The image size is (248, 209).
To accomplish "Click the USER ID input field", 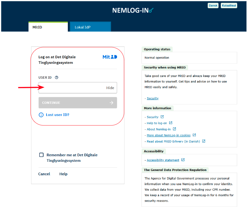I will [78, 88].
